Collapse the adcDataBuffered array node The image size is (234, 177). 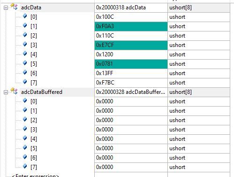pyautogui.click(x=6, y=92)
